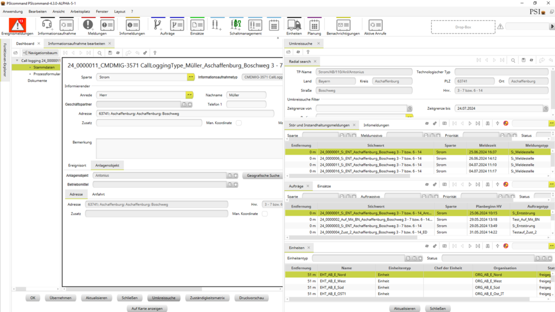Toggle lower Man. Koordinate checkbox under Adresse tab
Image resolution: width=555 pixels, height=312 pixels.
pyautogui.click(x=265, y=214)
